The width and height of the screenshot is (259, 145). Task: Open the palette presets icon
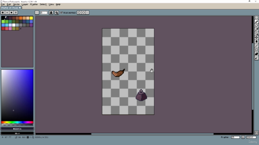11,12
